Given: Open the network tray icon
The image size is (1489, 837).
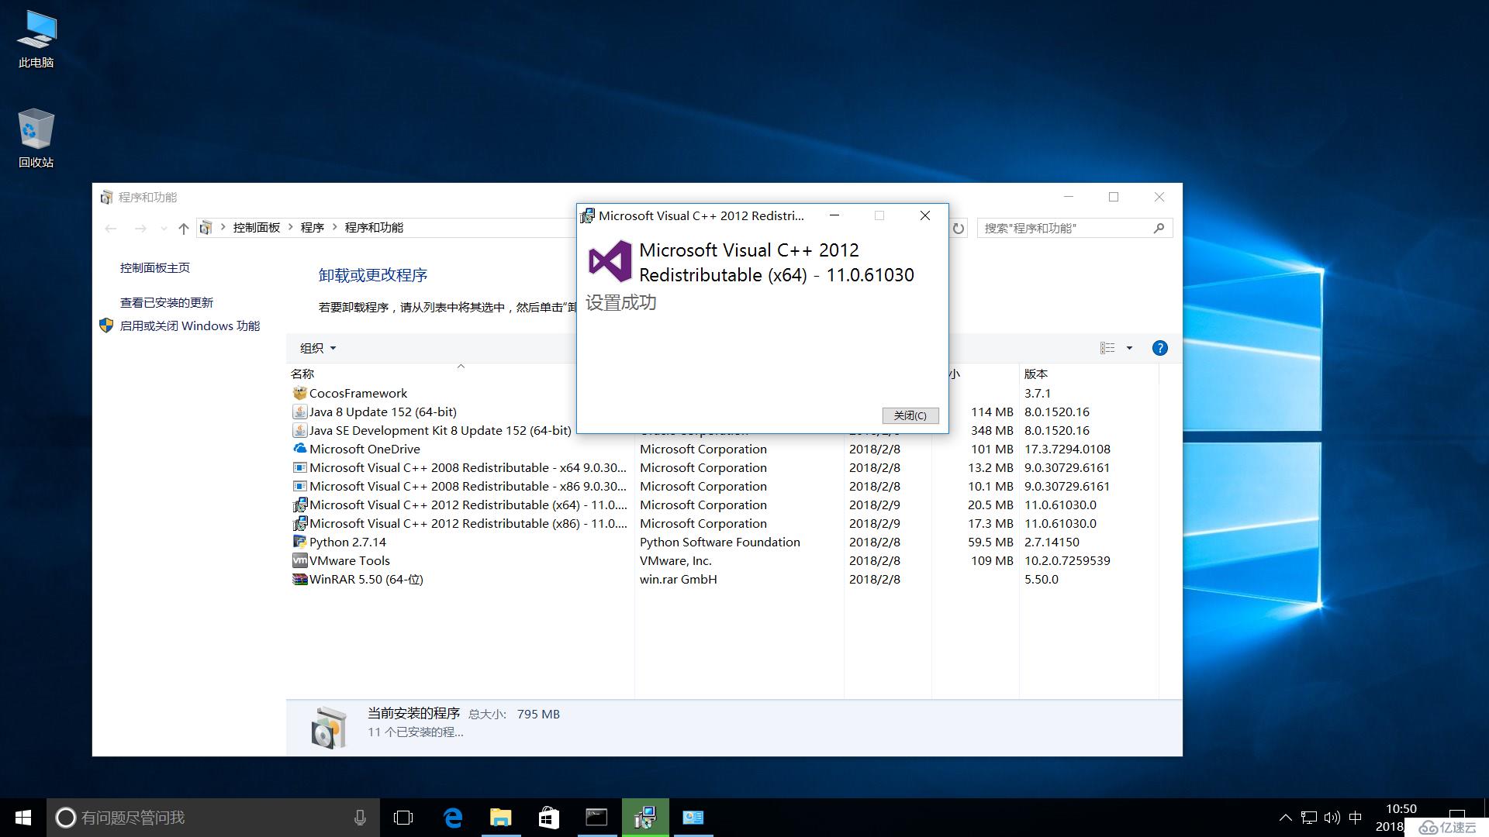Looking at the screenshot, I should [1309, 818].
